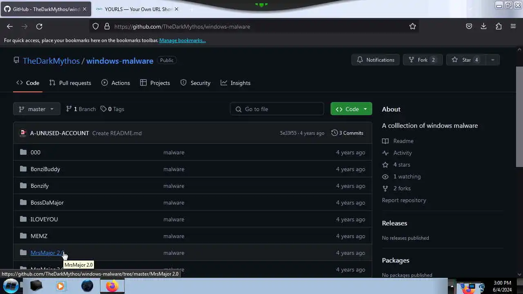Image resolution: width=523 pixels, height=294 pixels.
Task: Fork the repository
Action: (422, 60)
